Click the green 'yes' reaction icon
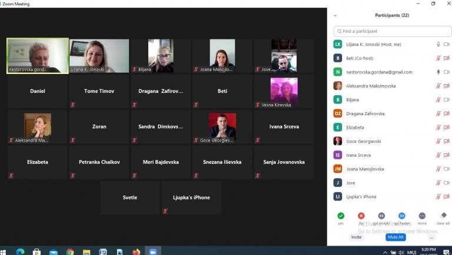 coord(341,216)
